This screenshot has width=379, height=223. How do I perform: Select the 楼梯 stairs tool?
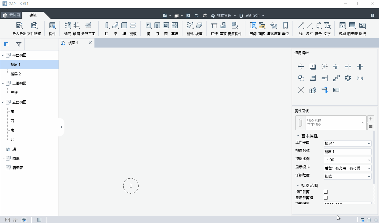[x=190, y=29]
